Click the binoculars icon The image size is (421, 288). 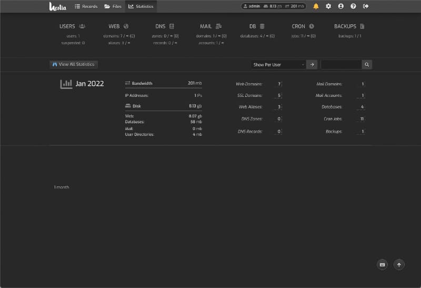55,64
